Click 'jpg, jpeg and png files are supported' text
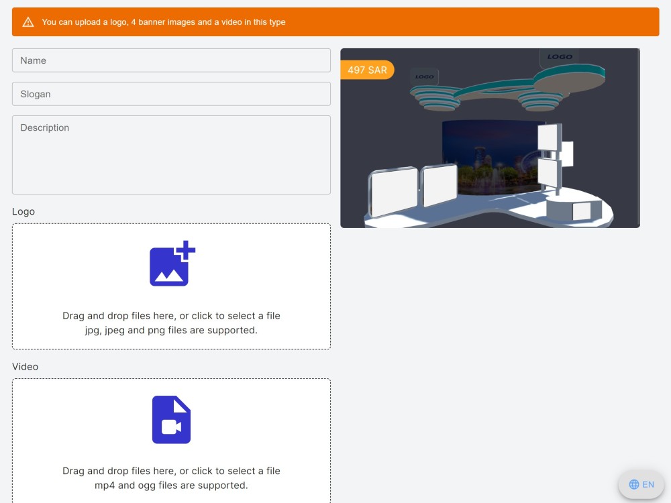 pyautogui.click(x=171, y=330)
